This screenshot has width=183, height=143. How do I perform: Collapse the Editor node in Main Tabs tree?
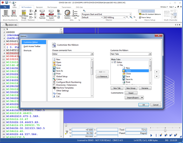click(x=112, y=62)
